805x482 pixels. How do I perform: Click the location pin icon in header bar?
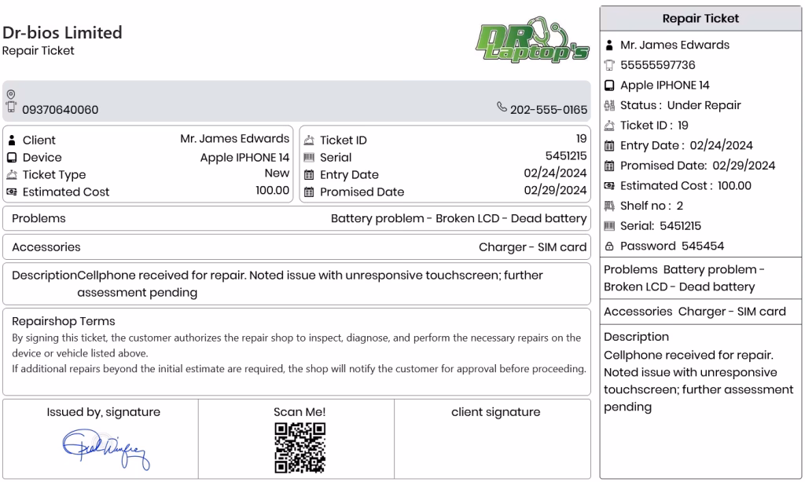11,94
